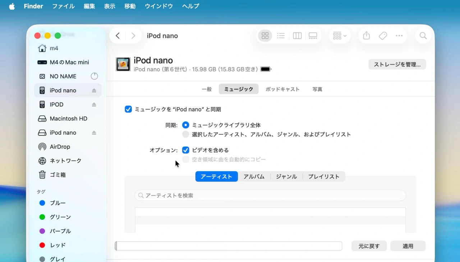Switch to the ポッドキャスト tab
460x262 pixels.
click(x=282, y=89)
